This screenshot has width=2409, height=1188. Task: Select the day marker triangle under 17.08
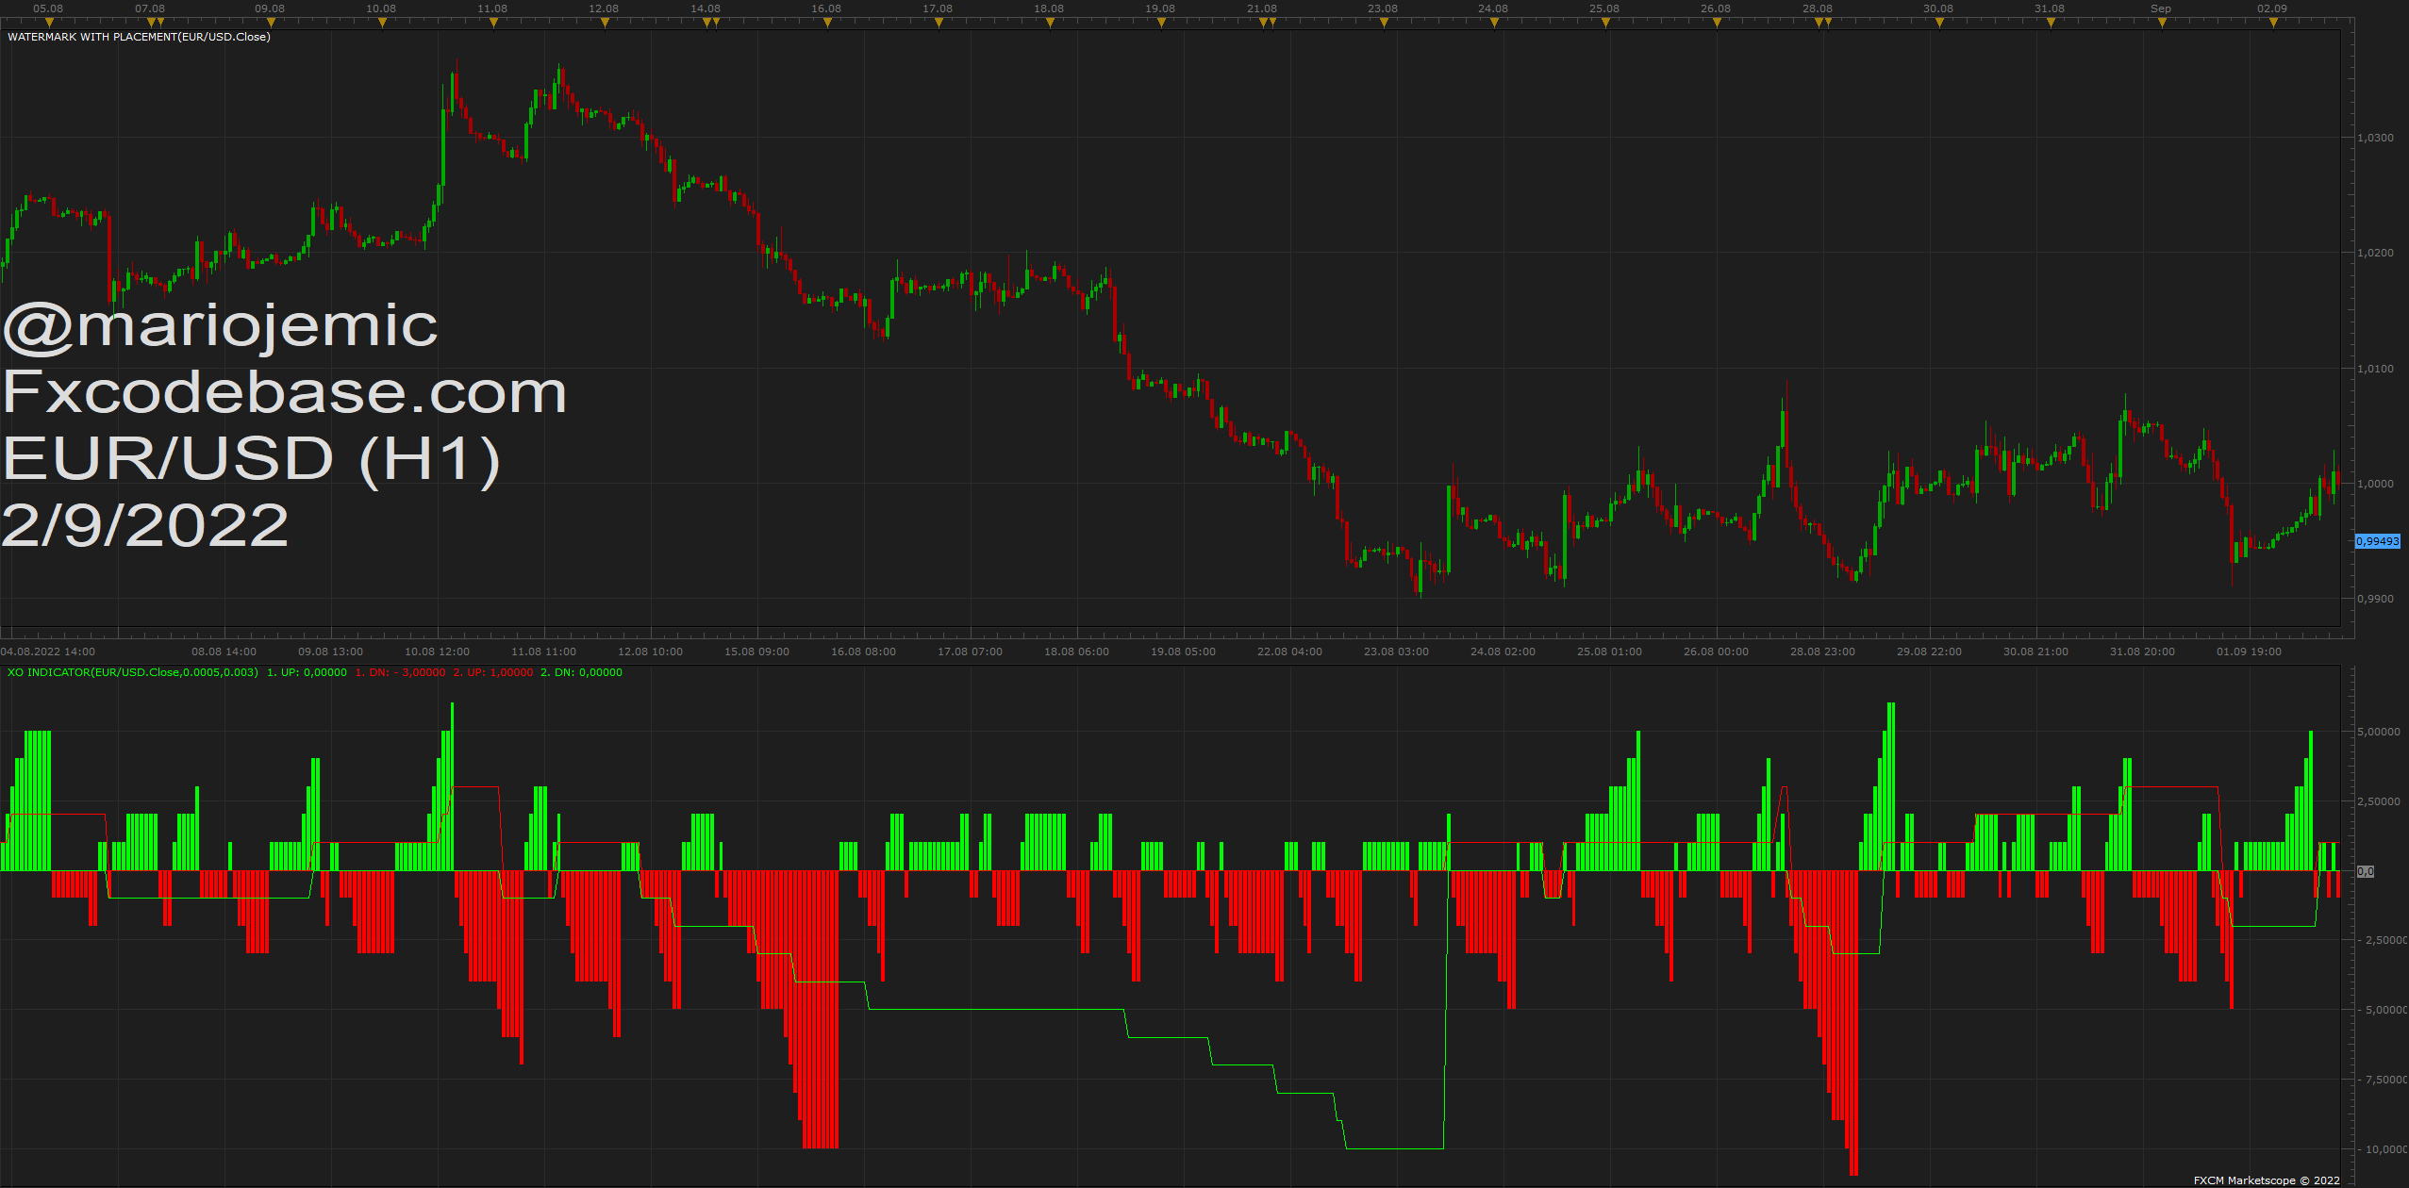point(939,23)
